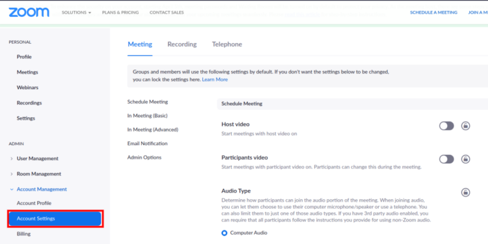Toggle the Host video lock icon
This screenshot has width=488, height=244.
(x=465, y=126)
